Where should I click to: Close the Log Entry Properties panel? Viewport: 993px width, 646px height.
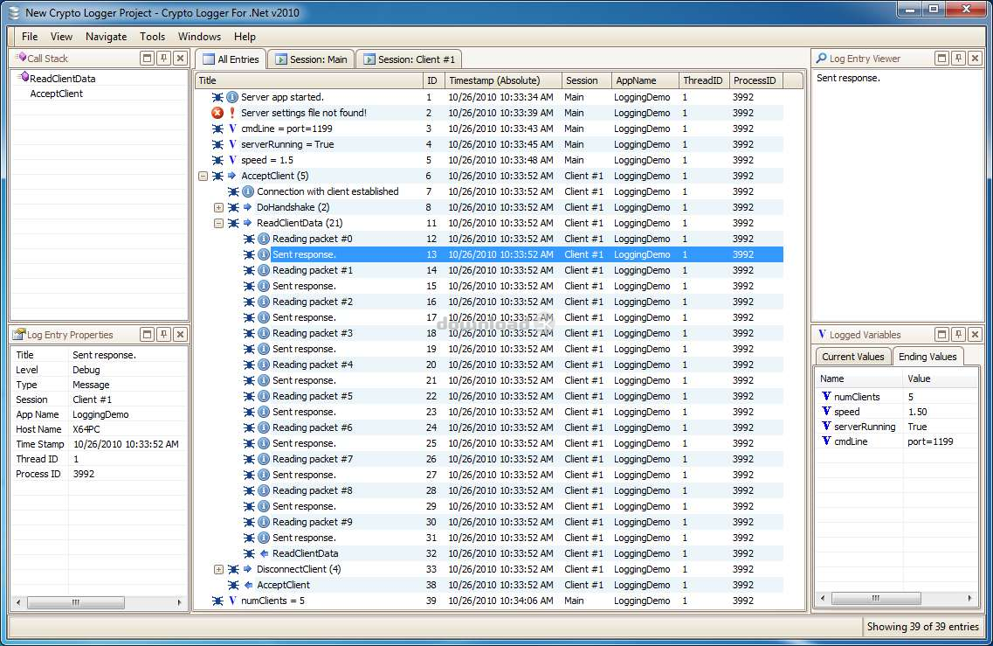click(x=180, y=335)
